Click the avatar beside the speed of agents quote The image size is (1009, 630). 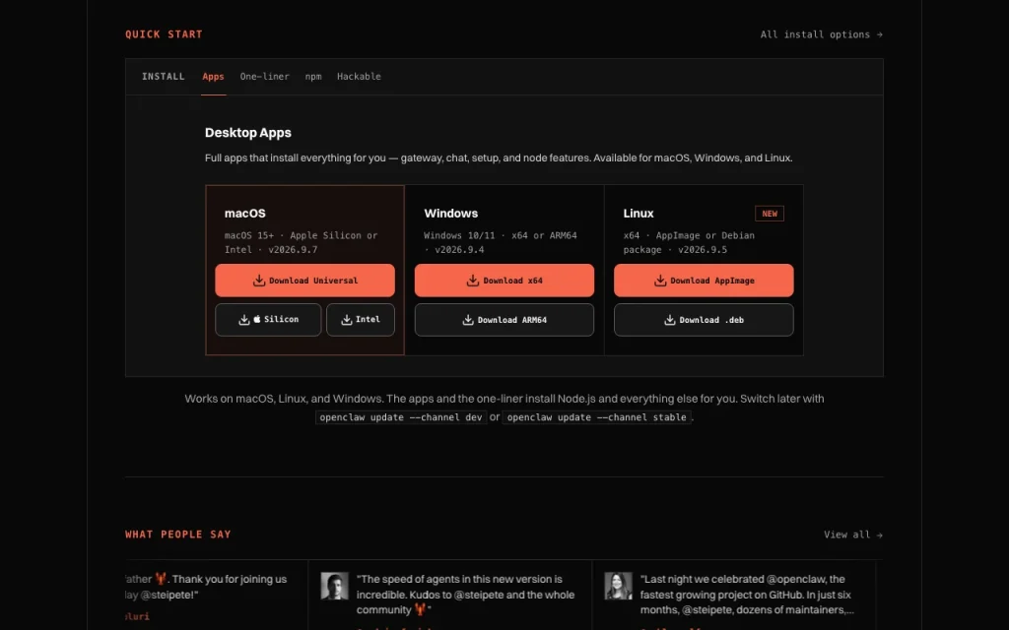[x=335, y=586]
